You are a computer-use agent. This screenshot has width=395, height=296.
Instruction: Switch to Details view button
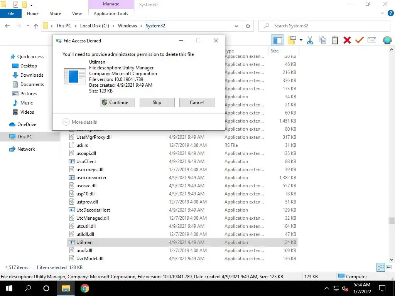380,267
